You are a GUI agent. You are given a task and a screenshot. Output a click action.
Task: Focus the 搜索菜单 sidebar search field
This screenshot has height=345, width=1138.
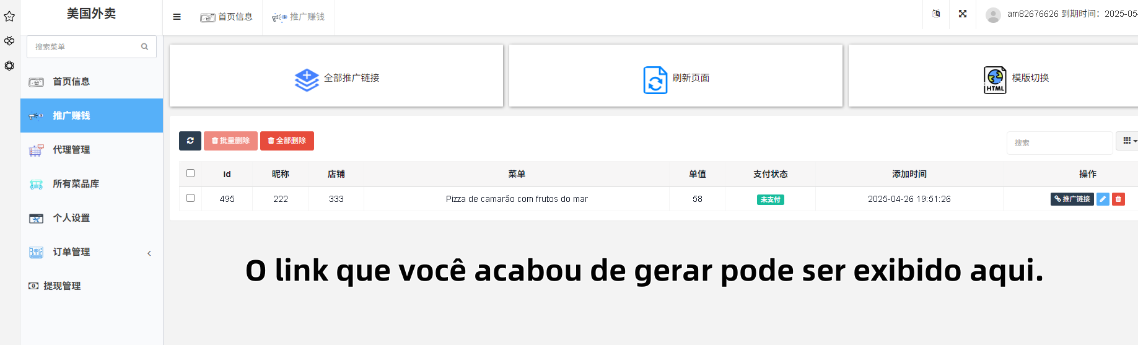pyautogui.click(x=92, y=46)
